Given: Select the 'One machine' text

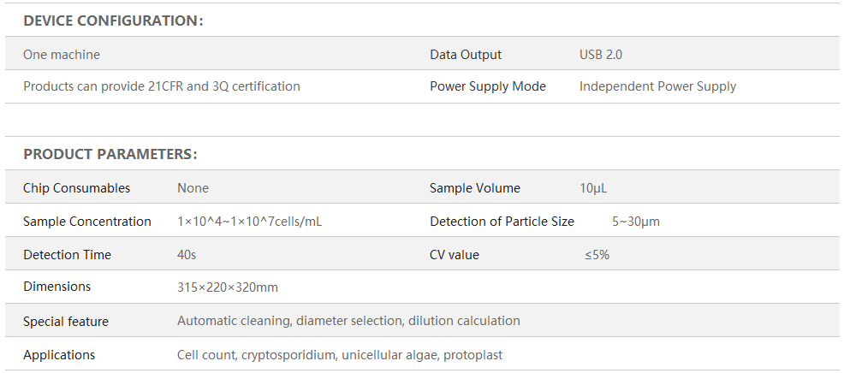Looking at the screenshot, I should click(x=62, y=55).
